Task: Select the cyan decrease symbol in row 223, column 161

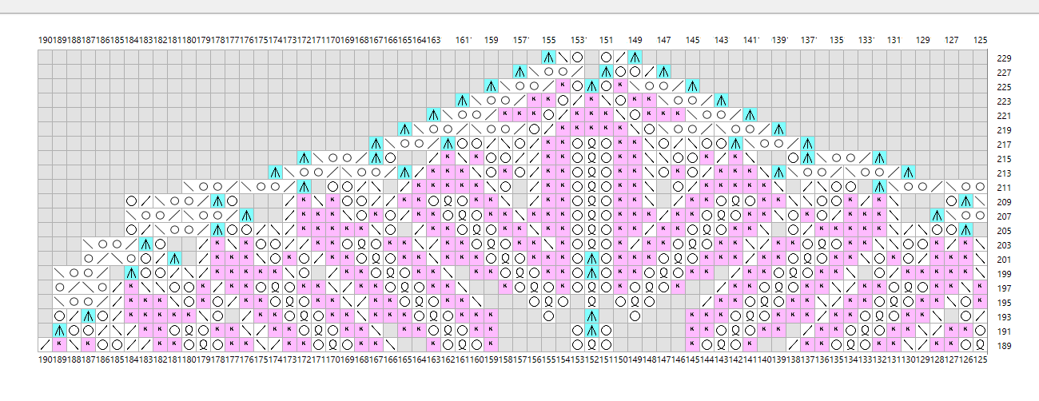Action: 462,101
